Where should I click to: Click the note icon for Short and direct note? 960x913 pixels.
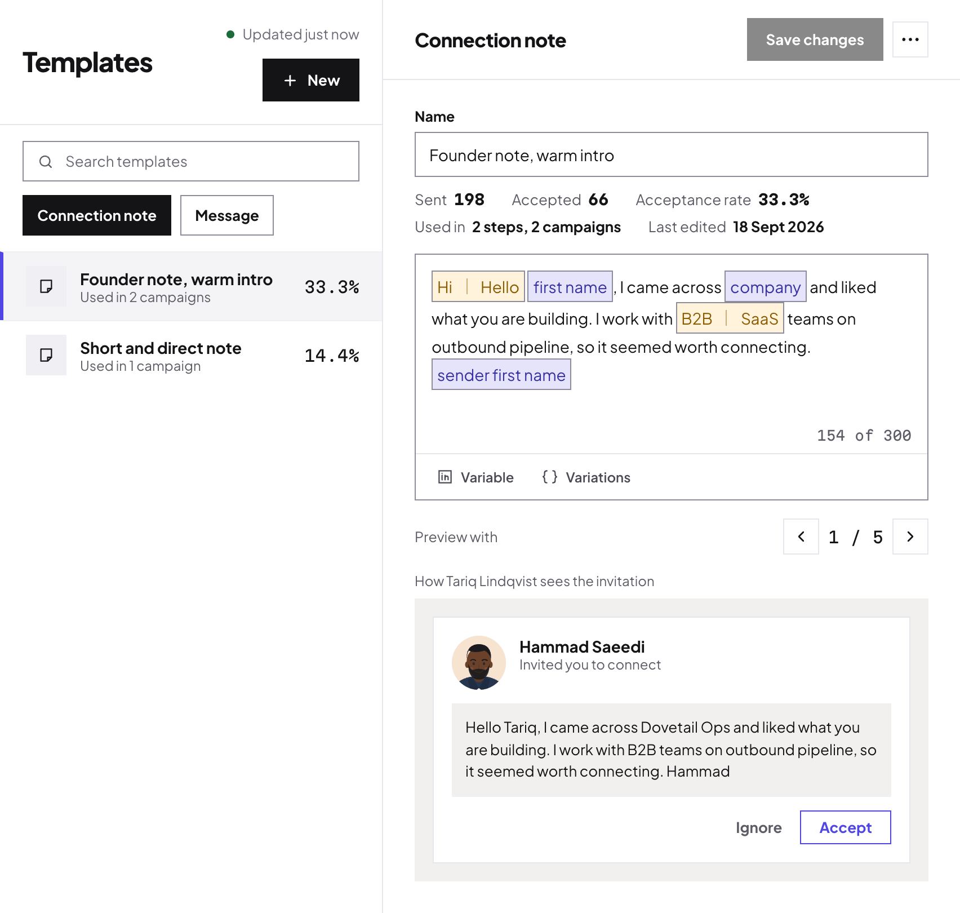click(46, 355)
